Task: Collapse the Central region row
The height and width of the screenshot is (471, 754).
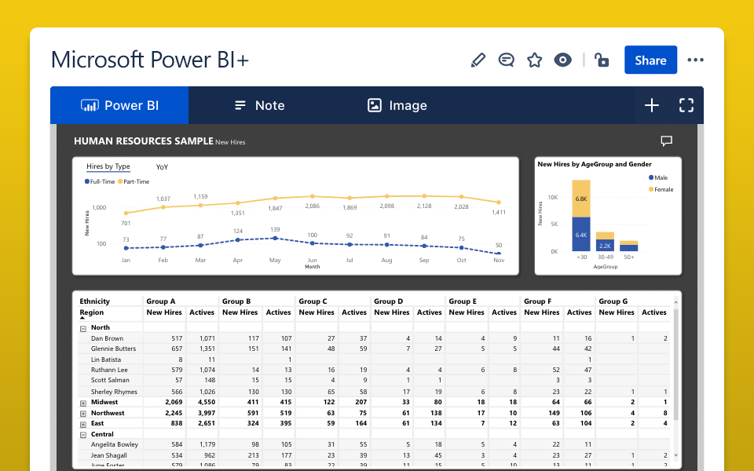Action: [x=83, y=434]
